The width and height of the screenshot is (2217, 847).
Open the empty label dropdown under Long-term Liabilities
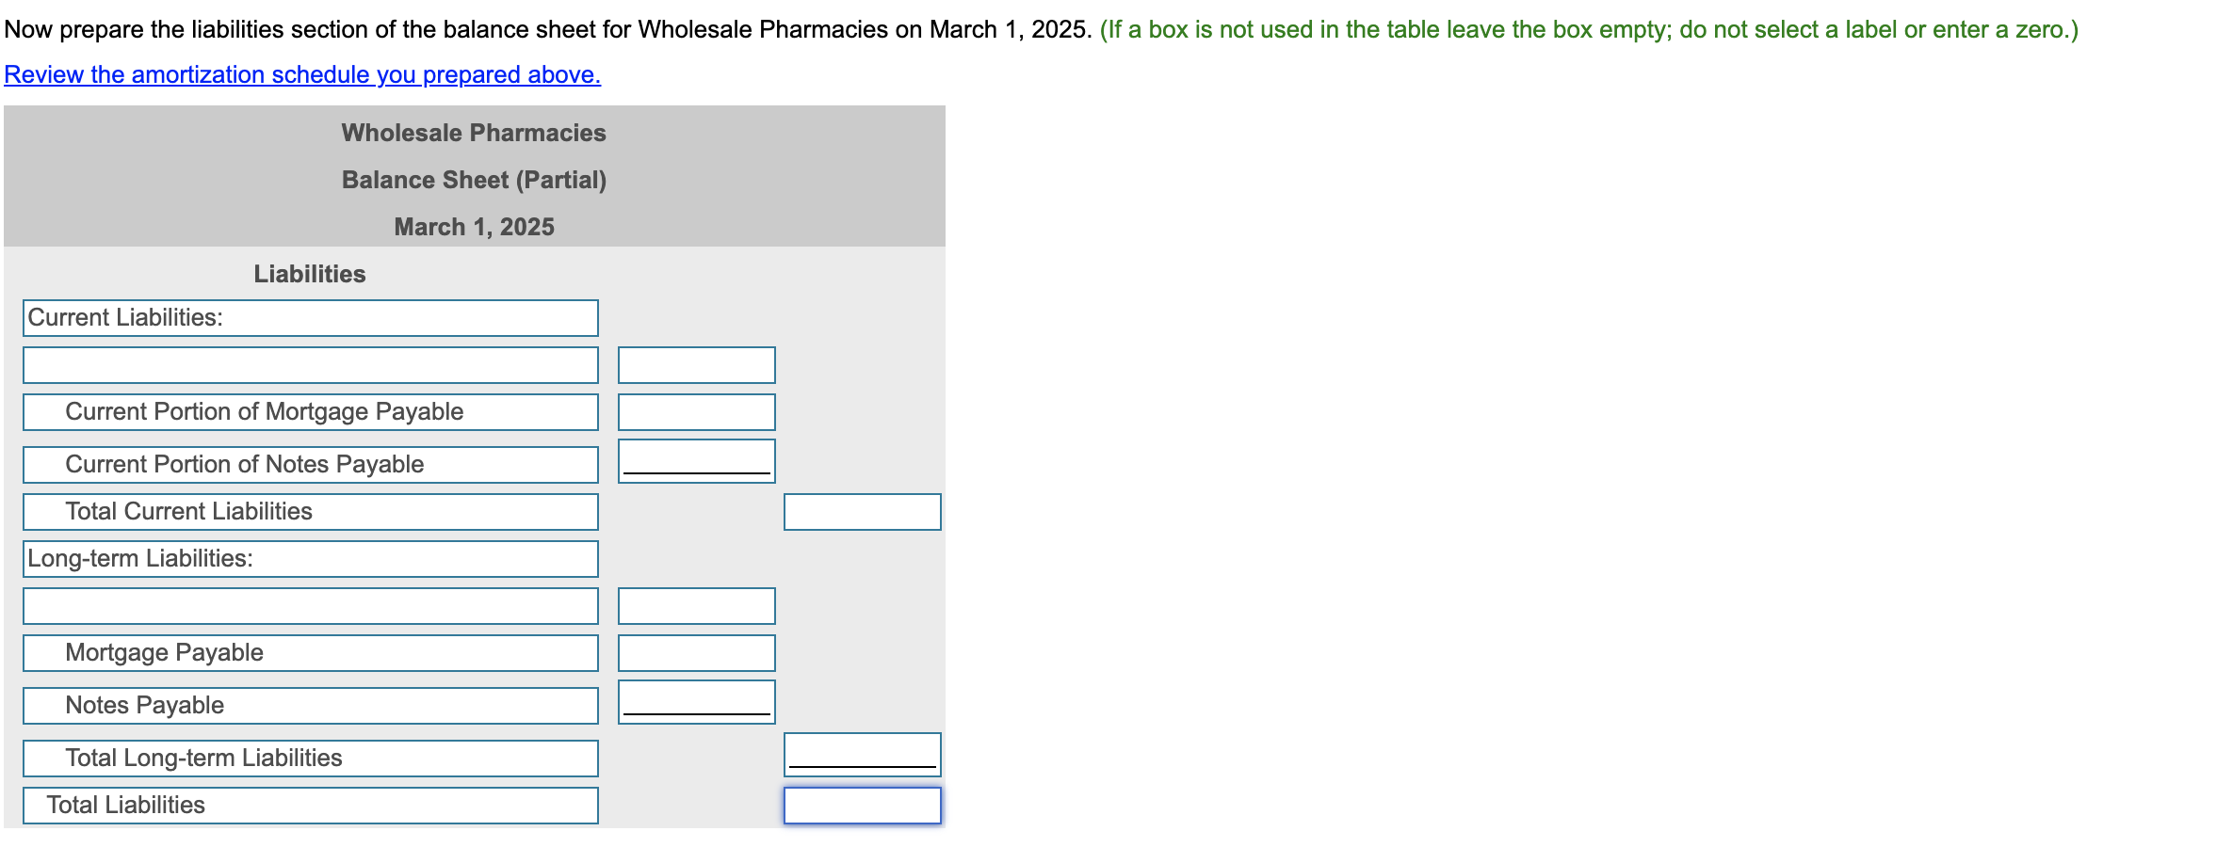(311, 606)
